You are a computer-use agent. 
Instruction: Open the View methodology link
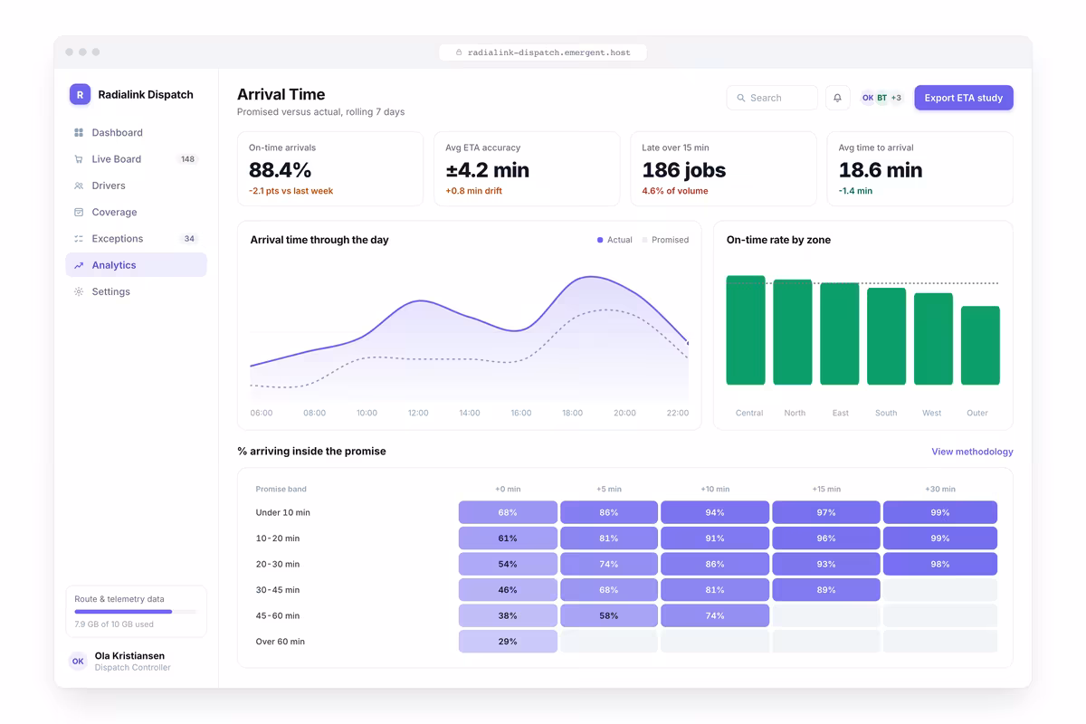pos(972,452)
